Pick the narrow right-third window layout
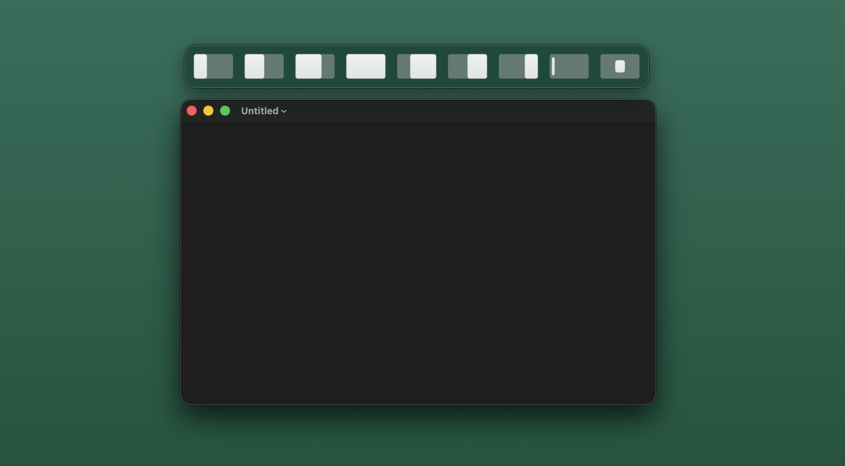The image size is (845, 466). pyautogui.click(x=518, y=66)
